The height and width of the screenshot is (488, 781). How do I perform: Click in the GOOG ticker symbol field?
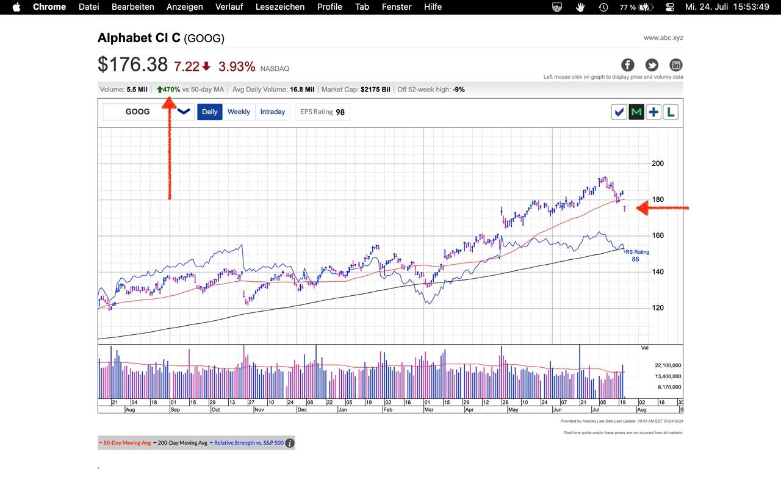pos(137,112)
